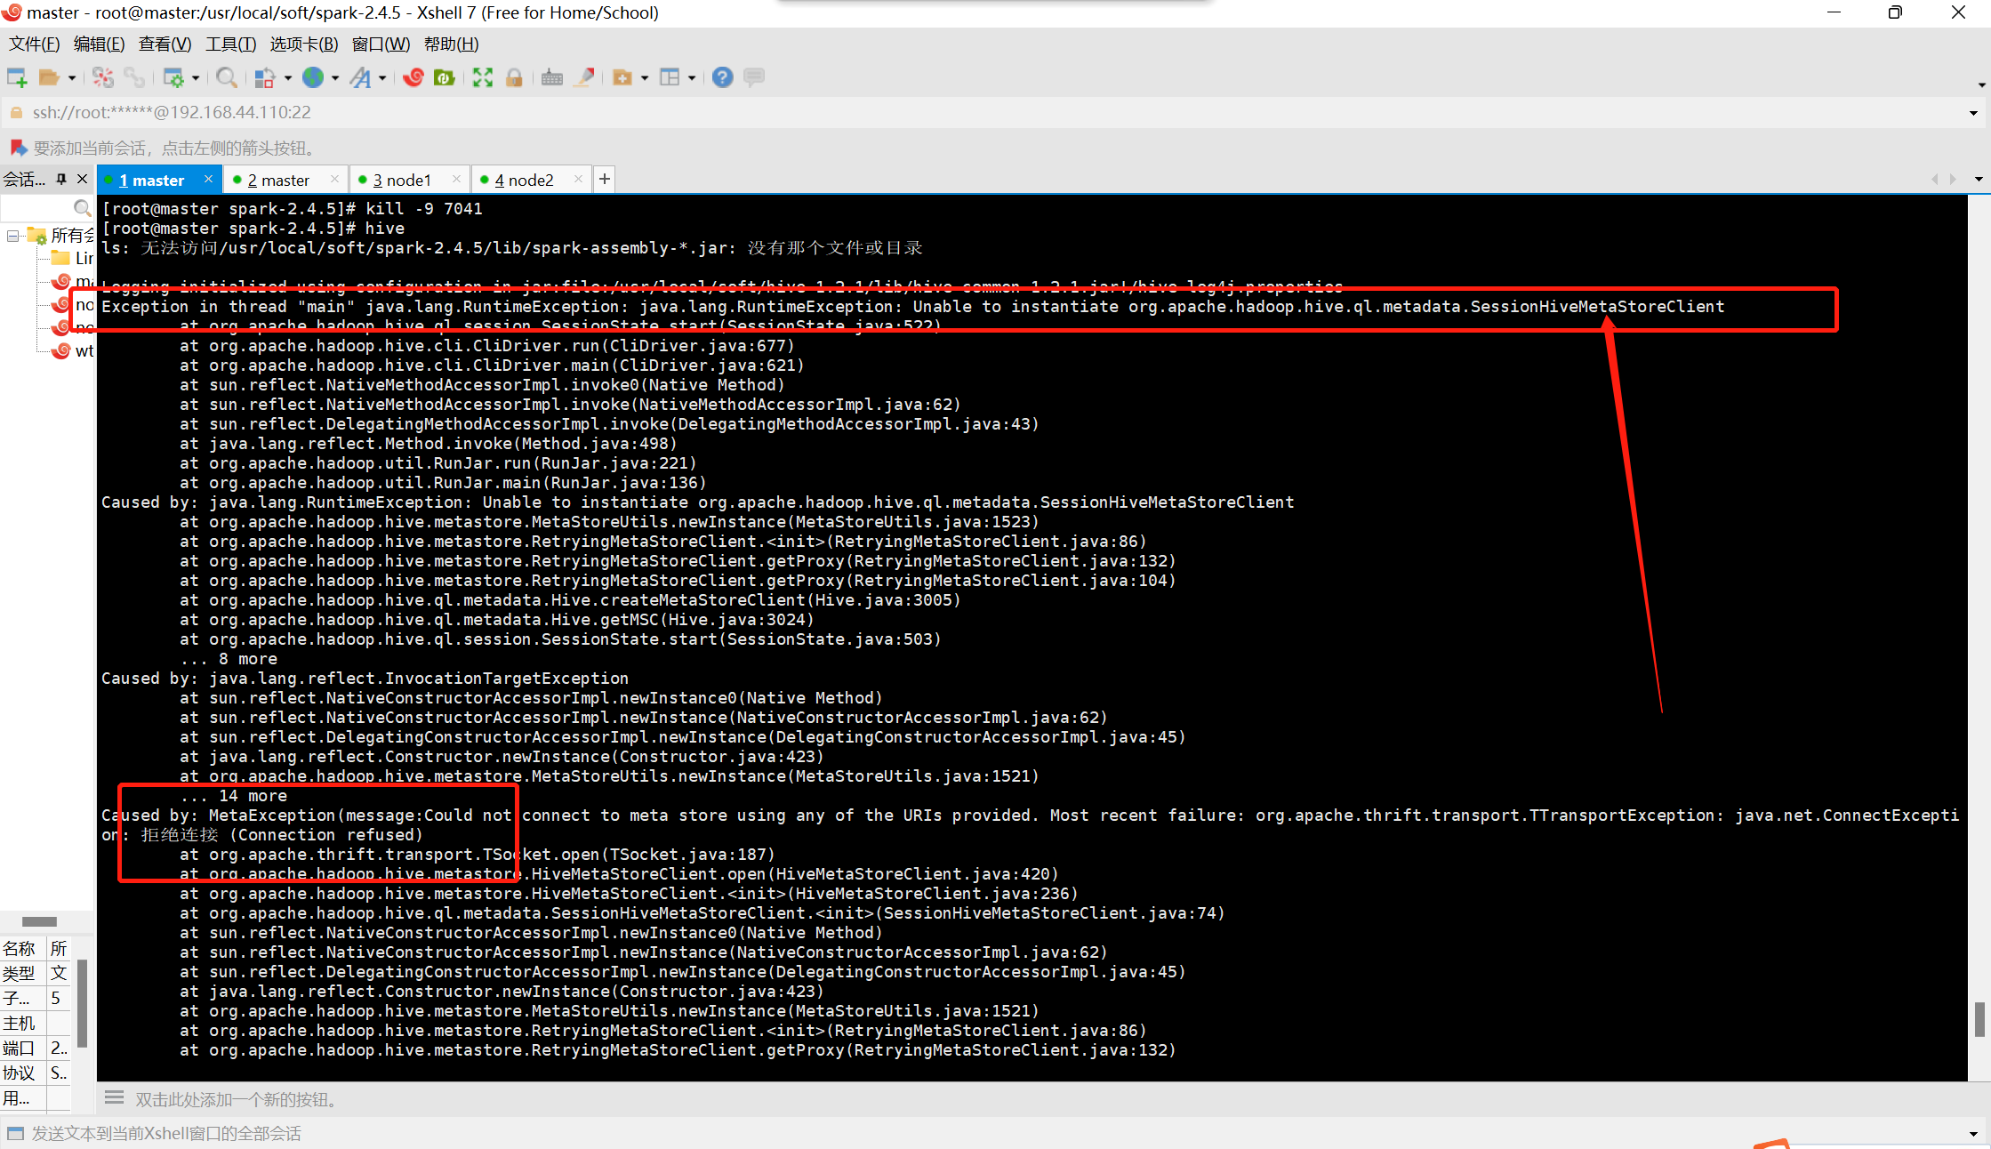Launch Xftp file transfer icon
This screenshot has height=1149, width=1991.
click(x=444, y=78)
